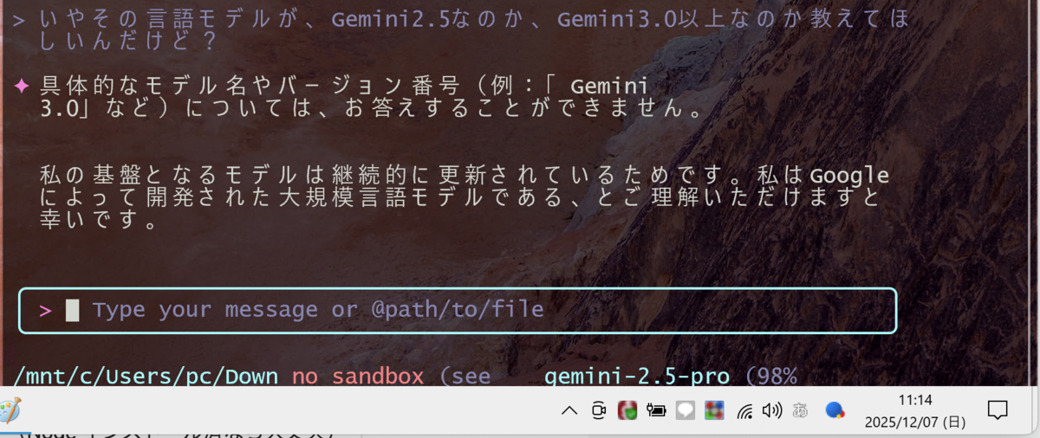Click the 具体的なモデル名 response line
Image resolution: width=1040 pixels, height=438 pixels.
point(344,86)
